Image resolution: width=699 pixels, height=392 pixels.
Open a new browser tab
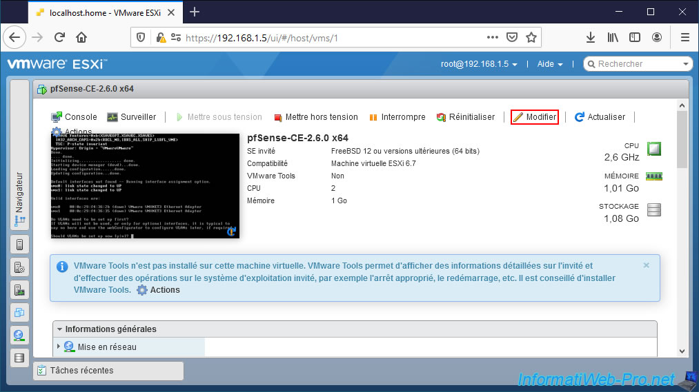(x=195, y=12)
